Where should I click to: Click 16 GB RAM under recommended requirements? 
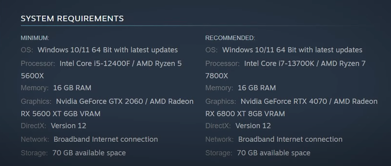tap(257, 88)
